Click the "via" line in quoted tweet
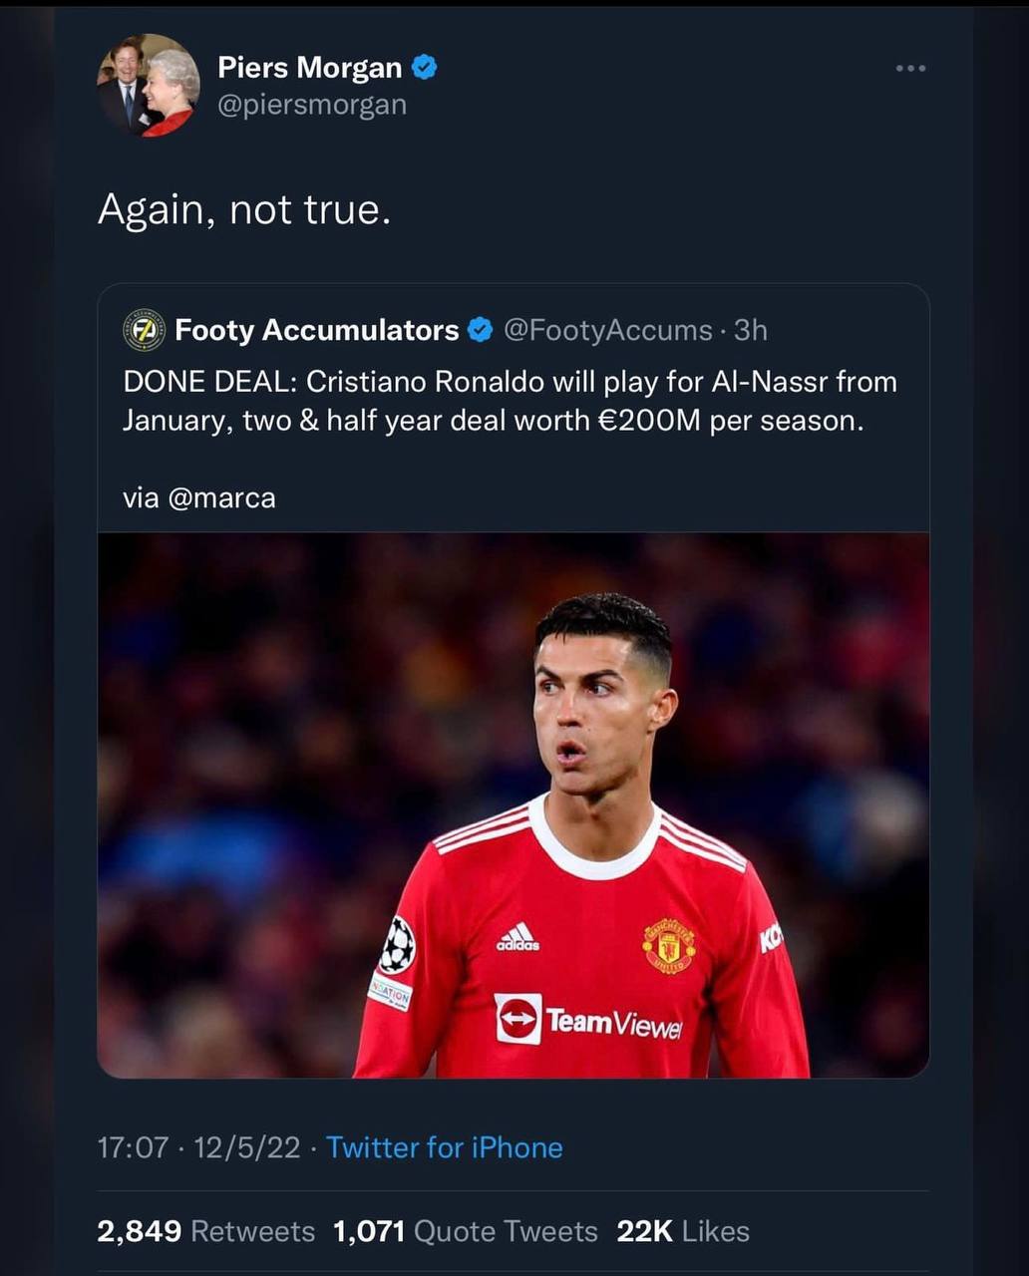The width and height of the screenshot is (1029, 1276). tap(141, 497)
